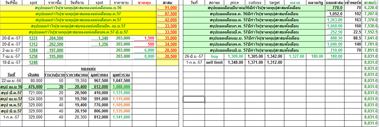This screenshot has width=379, height=127.
Task: Click the ตลาด/tg column header
Action: coord(315,2)
